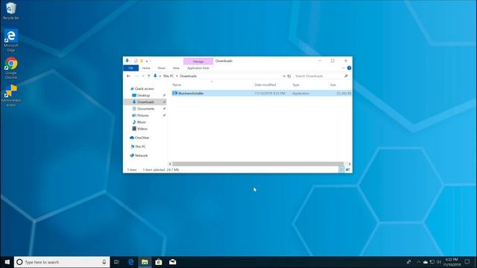Open the Administrator access desktop shortcut
The height and width of the screenshot is (268, 477).
pos(11,95)
